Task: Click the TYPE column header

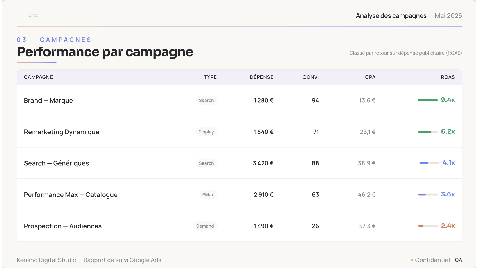Action: [210, 77]
